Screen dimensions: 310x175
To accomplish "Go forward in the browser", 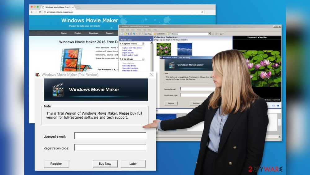I will tap(36, 12).
